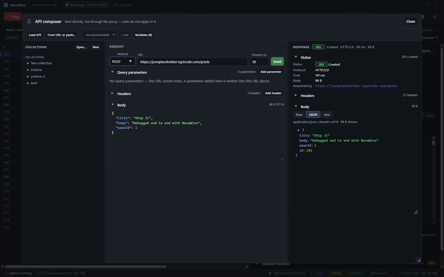Click From URL or paste button
This screenshot has height=277, width=444.
[x=62, y=35]
